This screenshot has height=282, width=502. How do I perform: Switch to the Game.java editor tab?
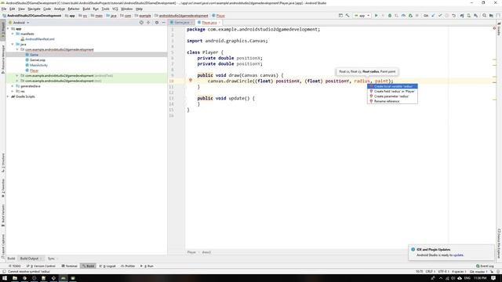pyautogui.click(x=182, y=23)
